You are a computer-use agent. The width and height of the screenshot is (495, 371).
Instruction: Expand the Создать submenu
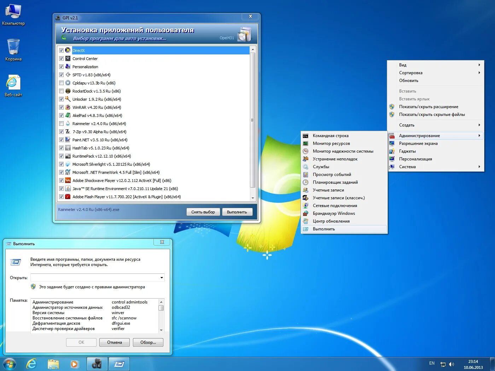[436, 125]
